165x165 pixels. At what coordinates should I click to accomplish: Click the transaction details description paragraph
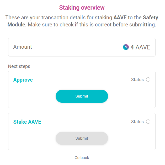[x=82, y=21]
